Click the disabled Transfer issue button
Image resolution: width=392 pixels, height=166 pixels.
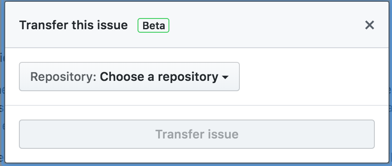tap(197, 134)
